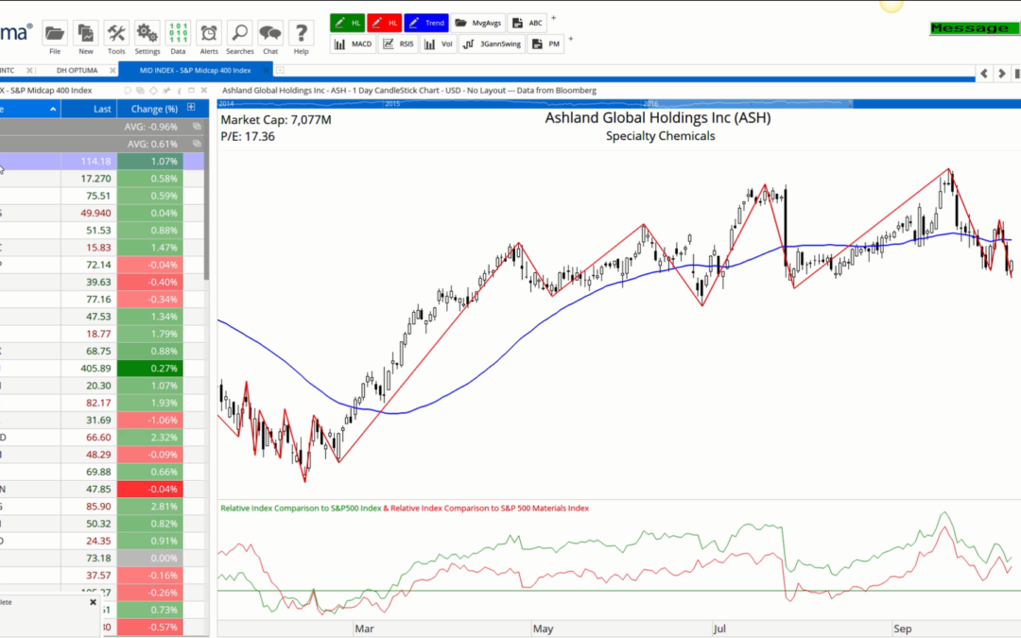Maximize the watchlist panel
1021x638 pixels.
point(191,91)
